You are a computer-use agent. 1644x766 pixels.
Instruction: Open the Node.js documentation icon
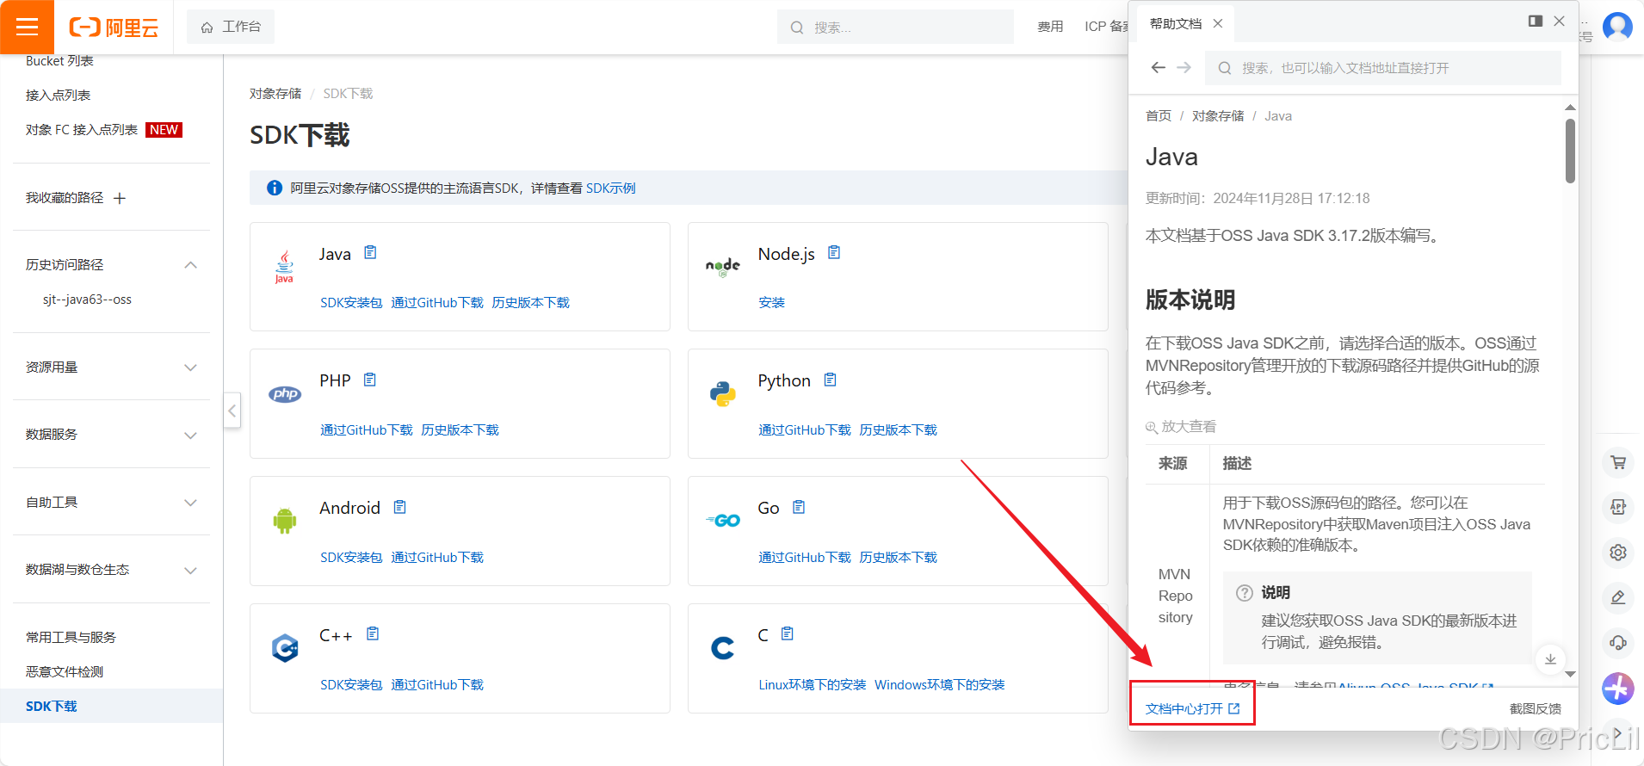pyautogui.click(x=834, y=252)
